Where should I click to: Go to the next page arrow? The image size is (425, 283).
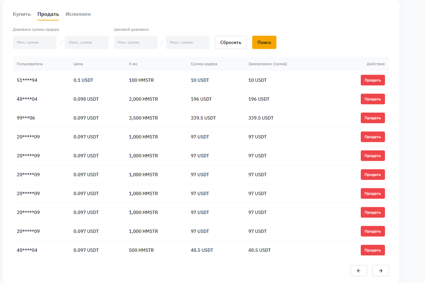click(380, 271)
